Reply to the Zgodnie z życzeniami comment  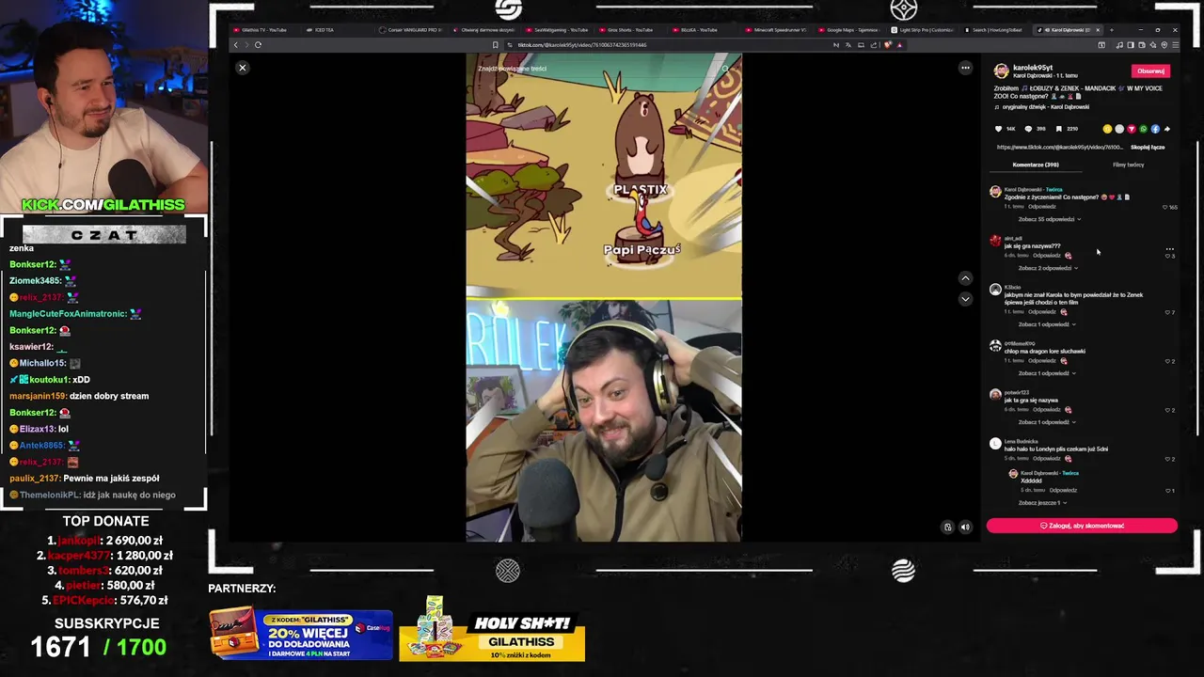coord(1041,207)
